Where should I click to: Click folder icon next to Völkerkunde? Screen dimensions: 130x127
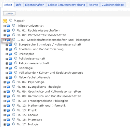(10, 73)
